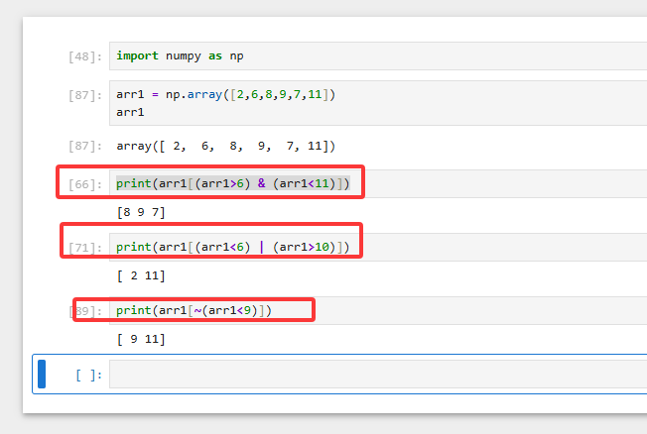Click the blue active cell collapse bar
The height and width of the screenshot is (434, 647).
(x=42, y=374)
